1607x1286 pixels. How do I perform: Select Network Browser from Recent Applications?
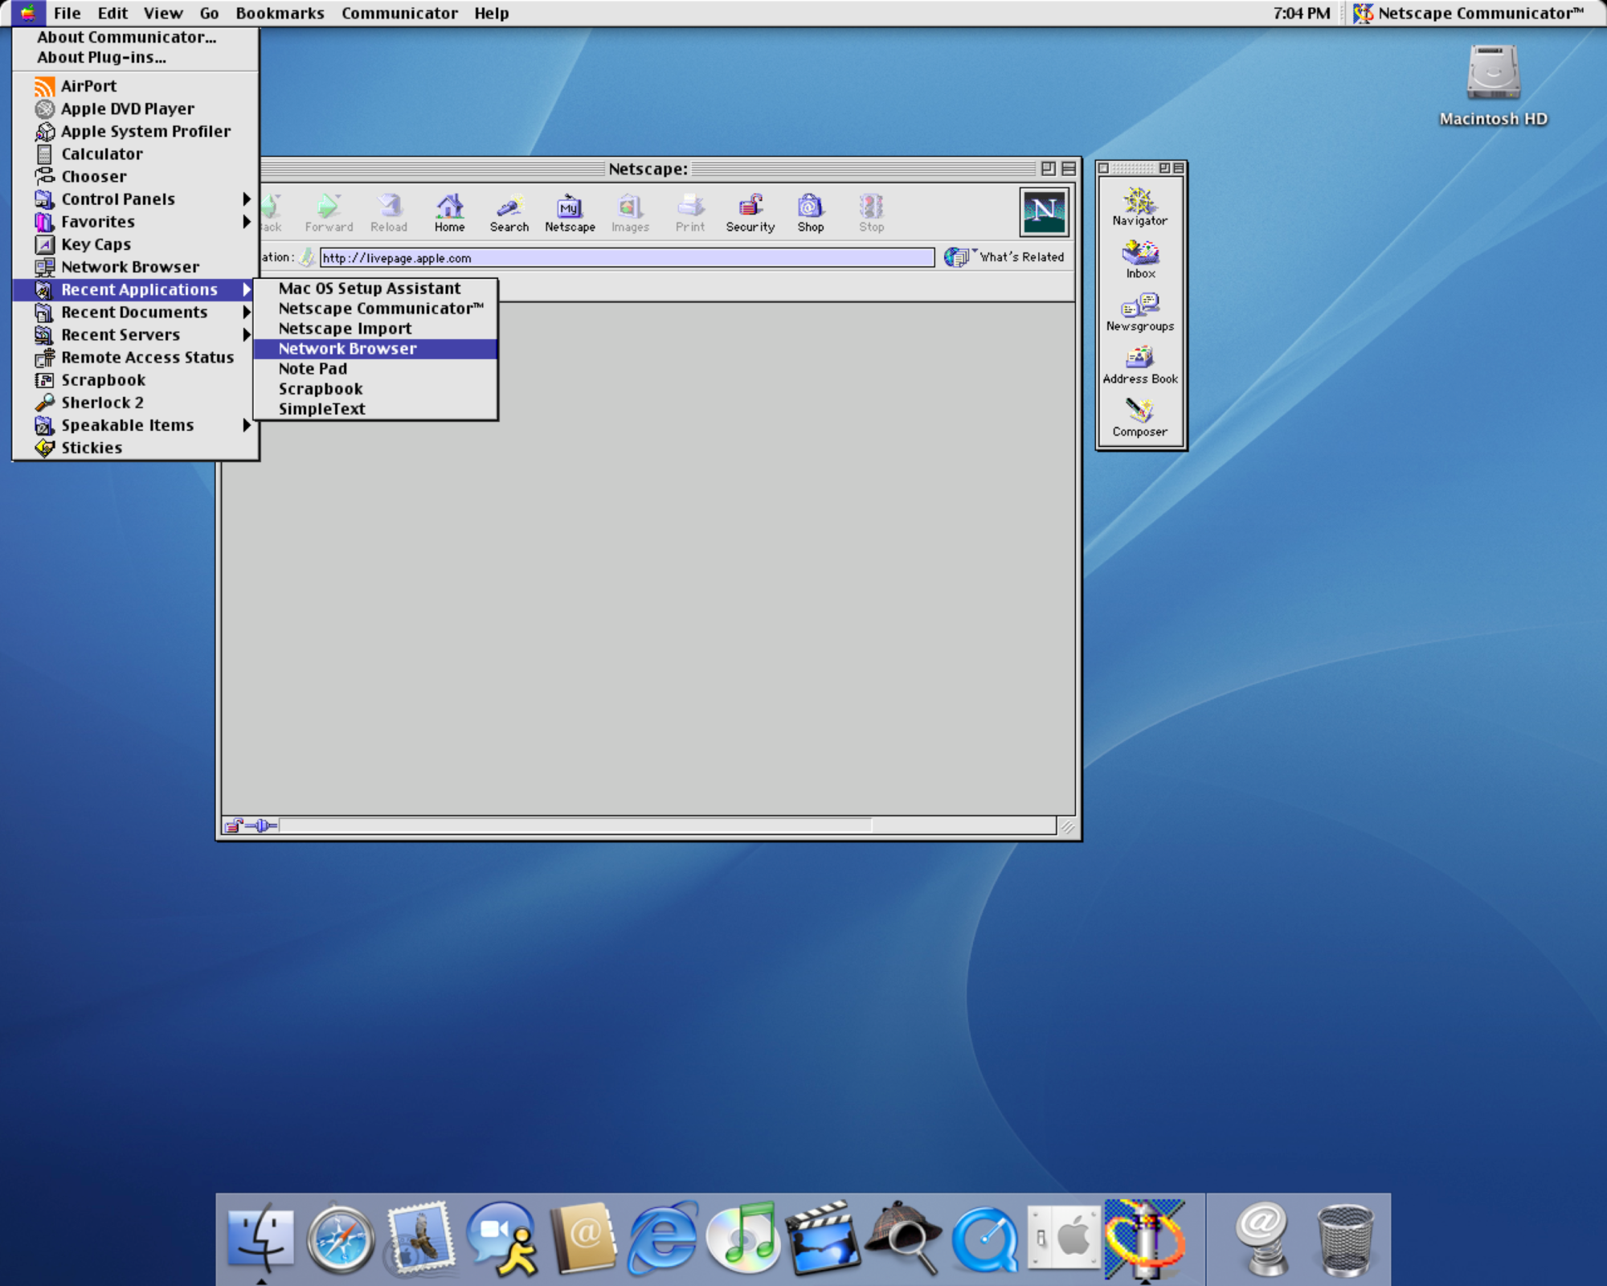[347, 348]
